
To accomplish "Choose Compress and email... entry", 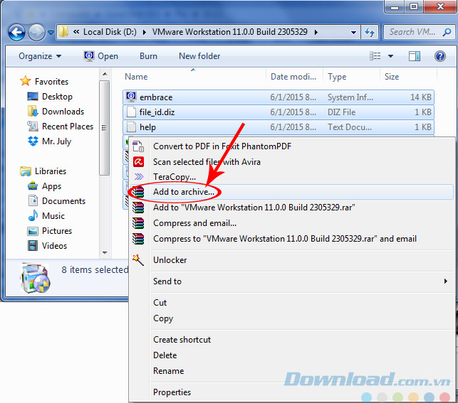I will tap(291, 223).
